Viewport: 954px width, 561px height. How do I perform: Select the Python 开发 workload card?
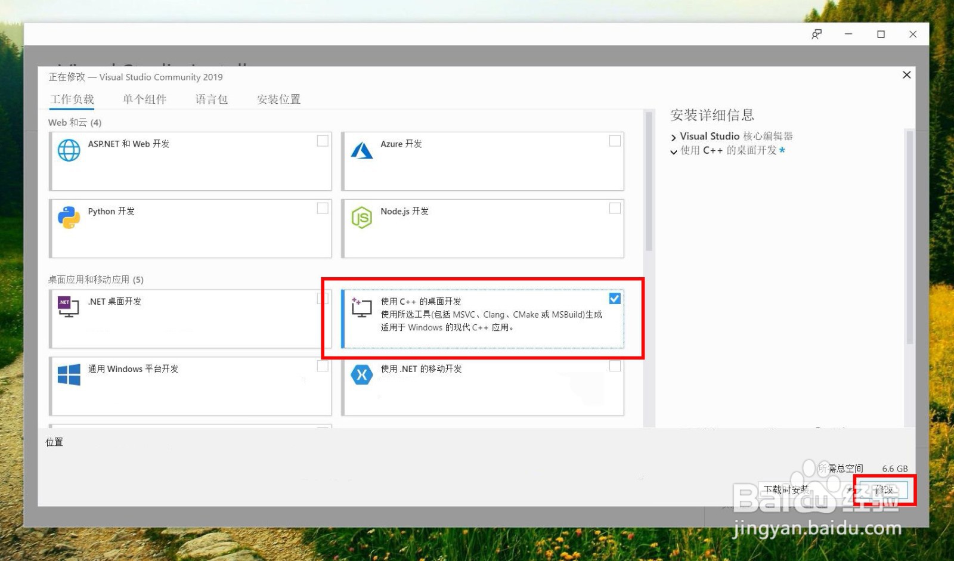(x=190, y=228)
